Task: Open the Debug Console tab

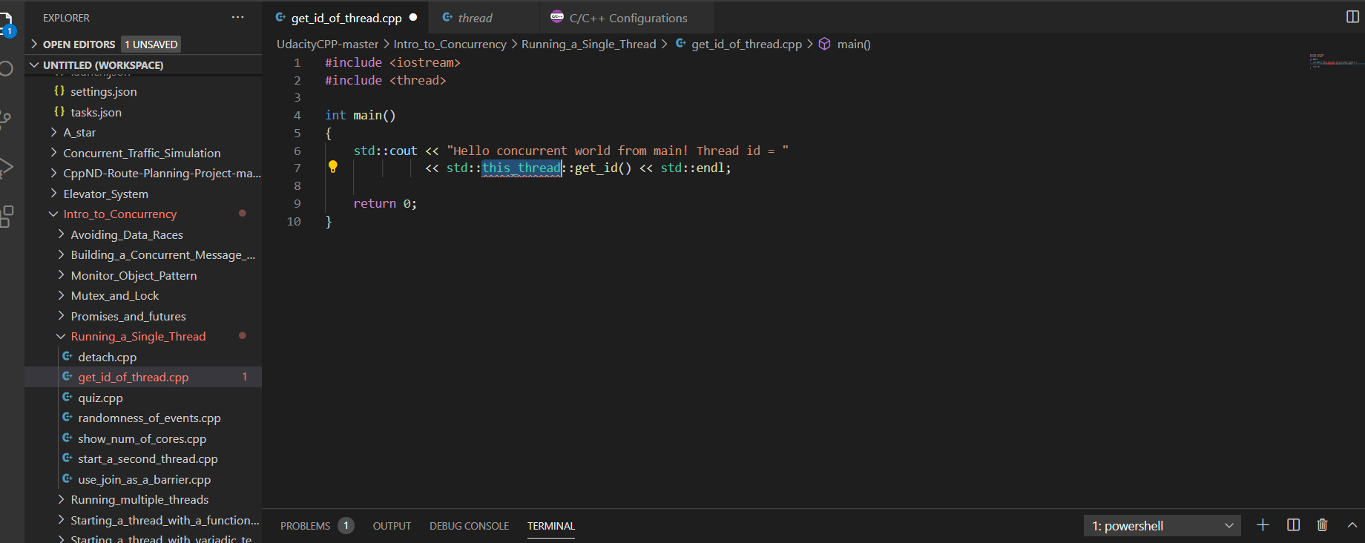Action: point(469,526)
